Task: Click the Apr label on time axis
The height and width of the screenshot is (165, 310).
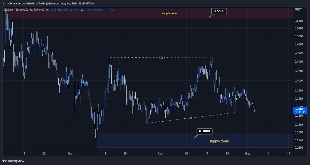Action: point(160,153)
